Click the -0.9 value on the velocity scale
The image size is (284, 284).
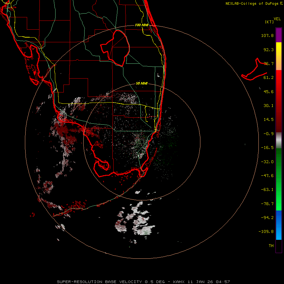pyautogui.click(x=269, y=134)
